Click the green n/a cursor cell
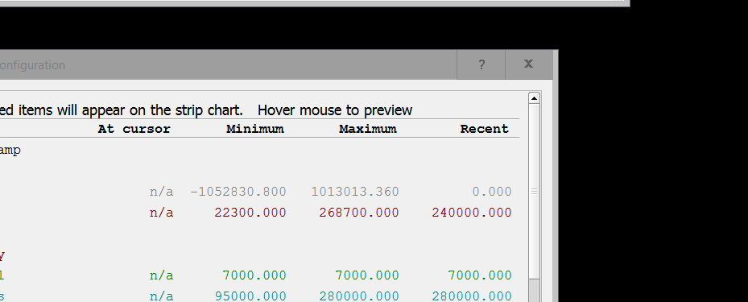748x302 pixels. click(x=161, y=275)
